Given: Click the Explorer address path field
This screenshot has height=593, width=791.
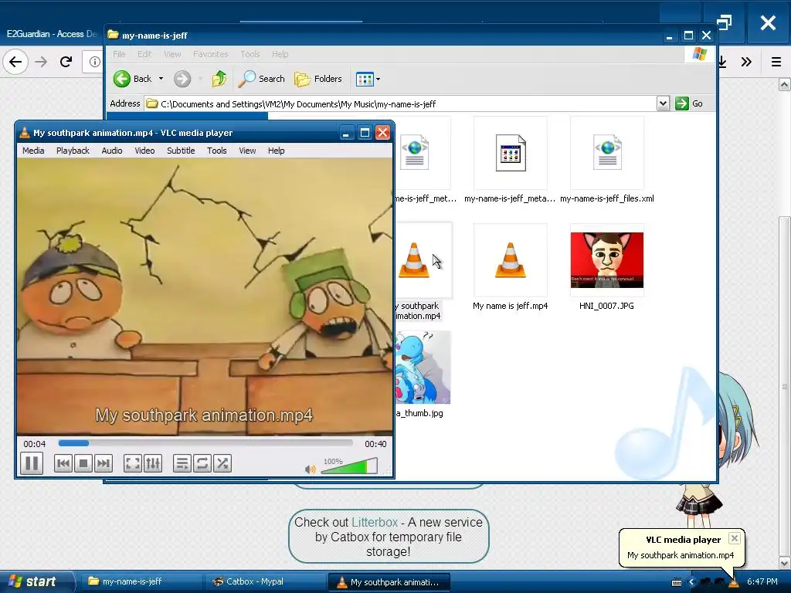Looking at the screenshot, I should coord(401,104).
